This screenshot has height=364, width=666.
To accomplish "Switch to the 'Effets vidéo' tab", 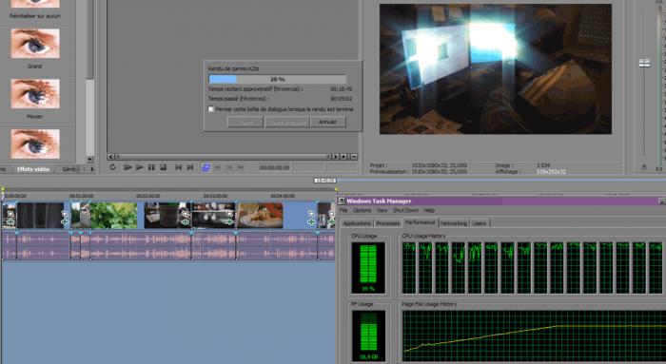I will 33,169.
